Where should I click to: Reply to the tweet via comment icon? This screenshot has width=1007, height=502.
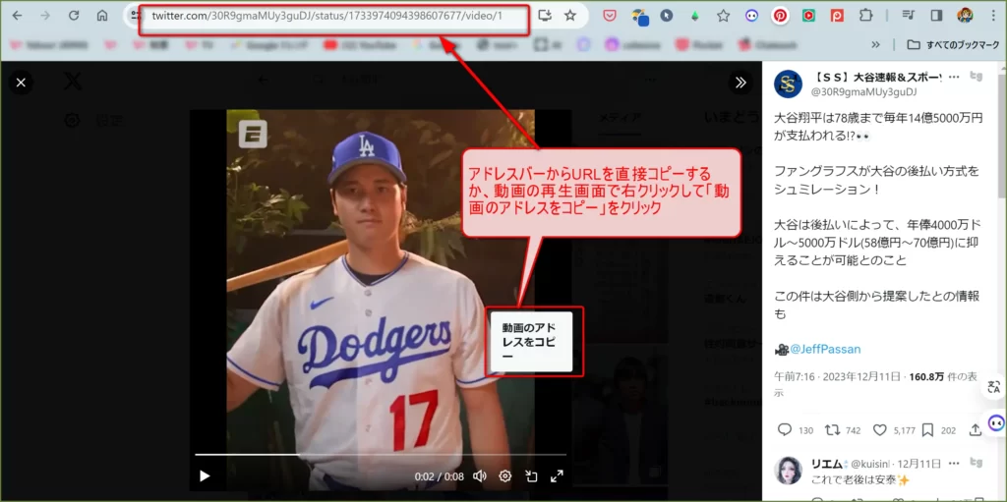coord(785,429)
